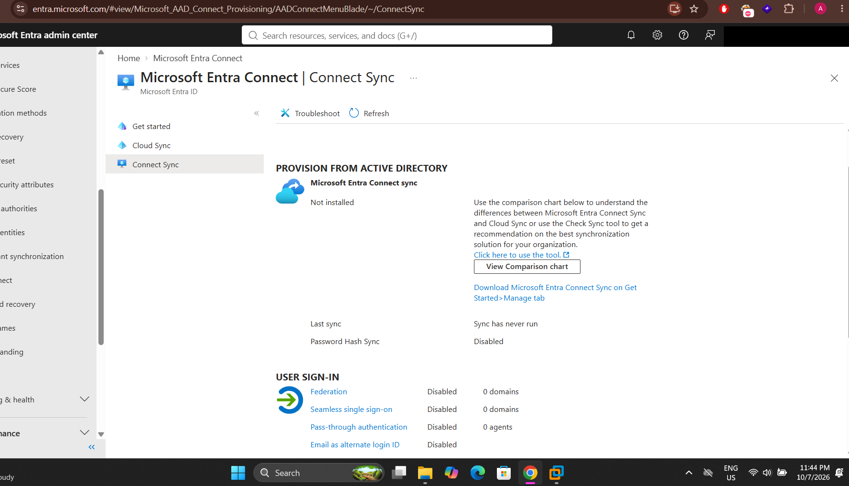Open Pass-through authentication link
This screenshot has height=486, width=849.
[x=359, y=427]
